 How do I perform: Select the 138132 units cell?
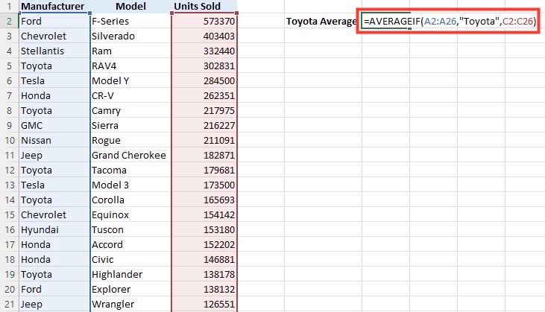[x=205, y=290]
